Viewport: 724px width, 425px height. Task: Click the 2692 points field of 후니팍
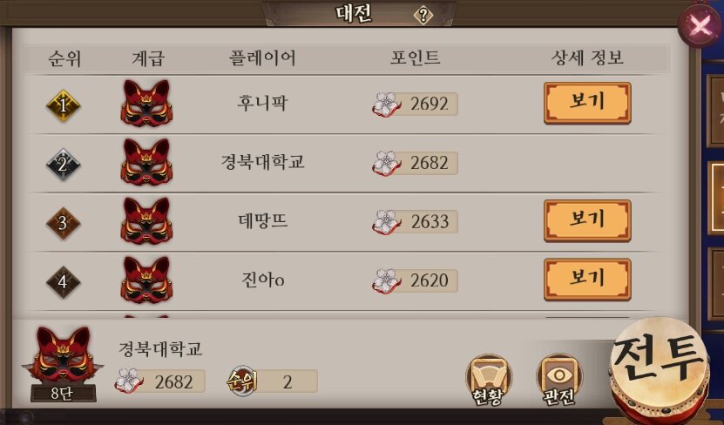coord(415,105)
